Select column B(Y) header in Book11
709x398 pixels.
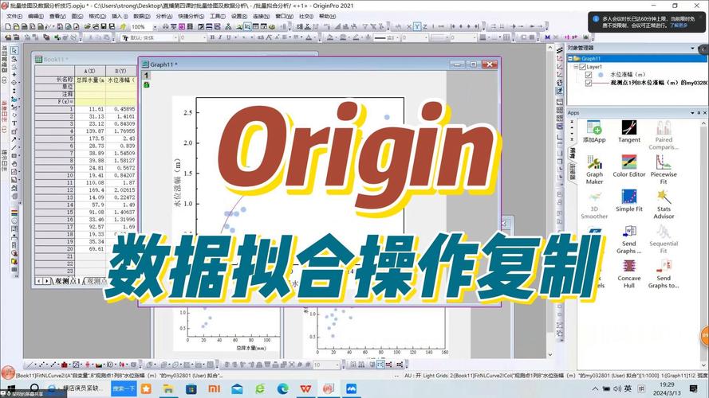(120, 72)
